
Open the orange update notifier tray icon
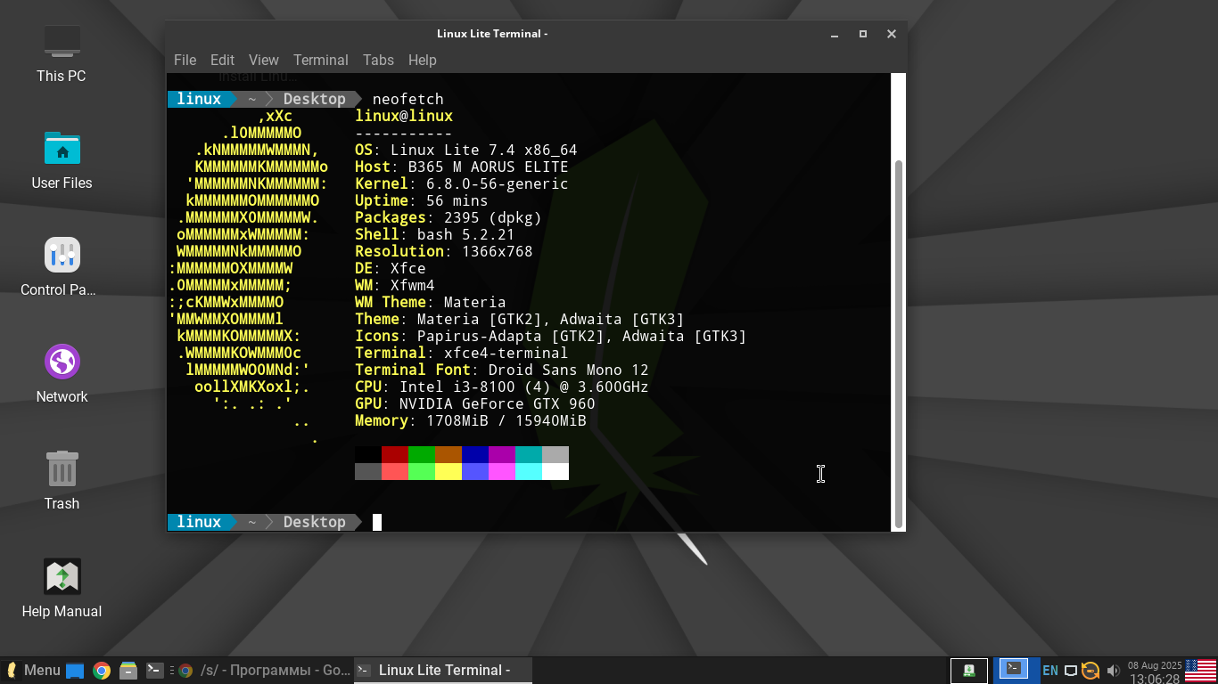(1090, 671)
